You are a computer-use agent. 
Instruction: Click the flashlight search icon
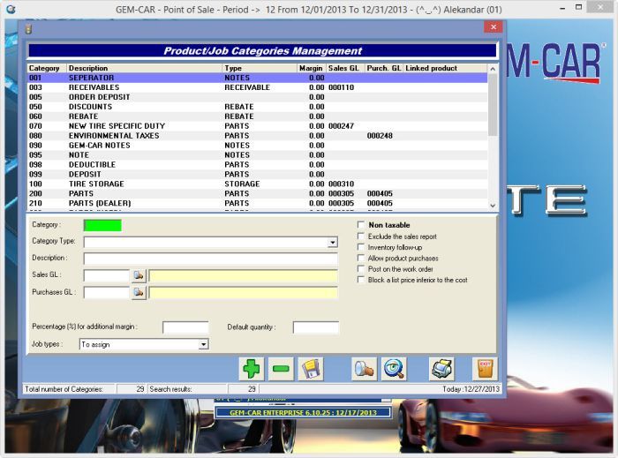(x=364, y=369)
